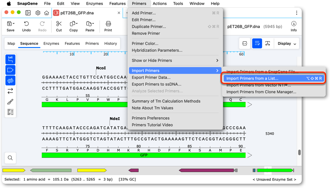This screenshot has width=330, height=188.
Task: Close the pET26B_GFP.dna tab
Action: 119,13
